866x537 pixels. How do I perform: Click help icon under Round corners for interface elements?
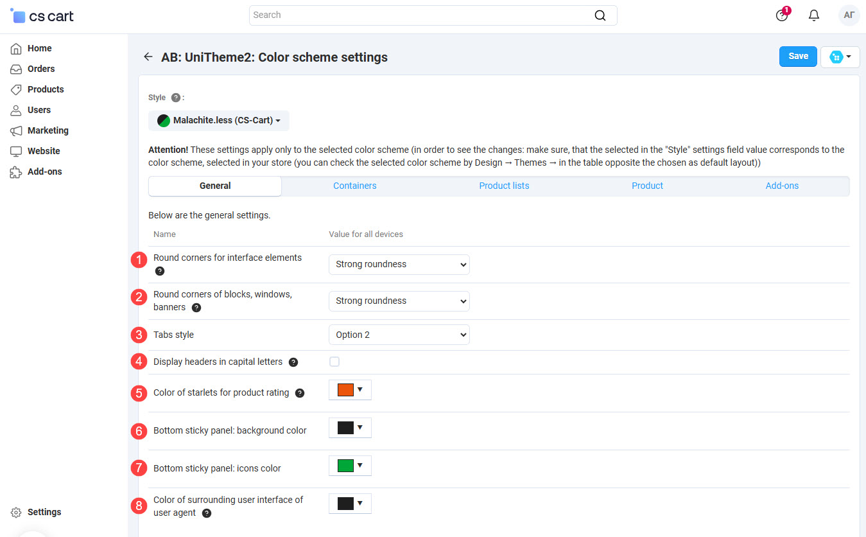160,271
